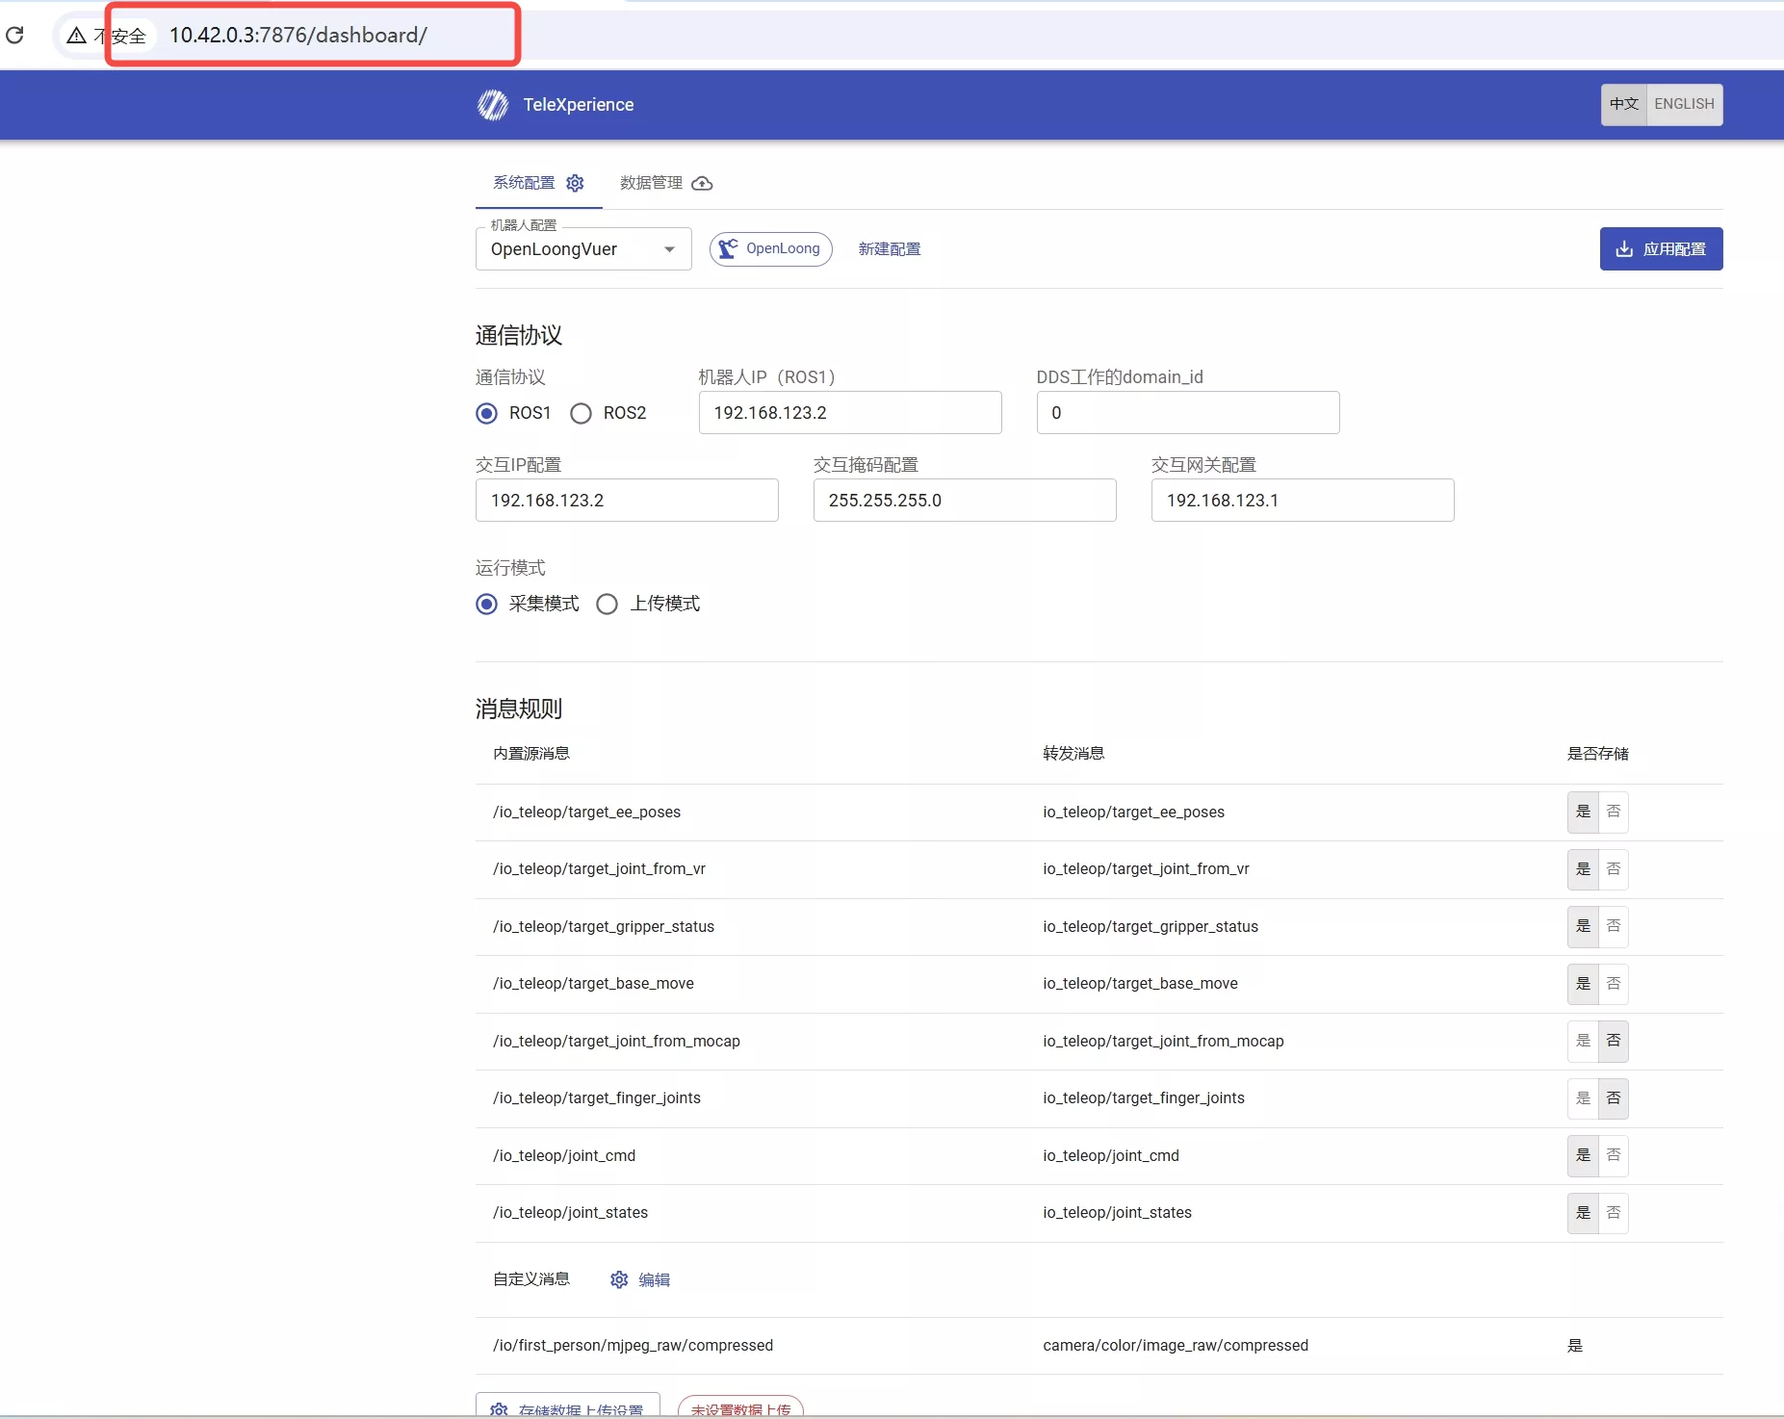Select the ROS2 protocol radio button
This screenshot has height=1419, width=1784.
[x=581, y=413]
